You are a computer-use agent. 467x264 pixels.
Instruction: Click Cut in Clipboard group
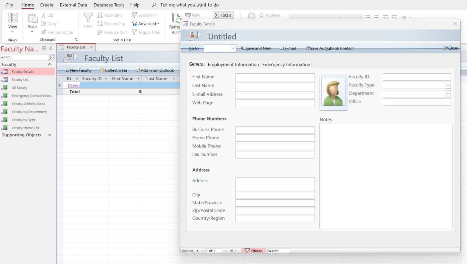click(47, 15)
